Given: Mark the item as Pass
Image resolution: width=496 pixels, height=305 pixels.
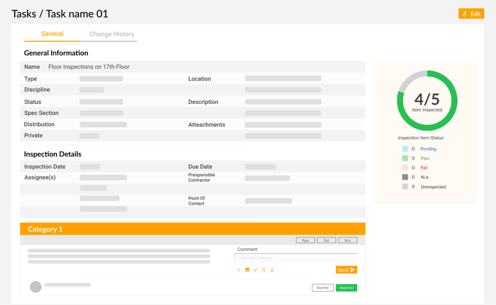Looking at the screenshot, I should 305,240.
